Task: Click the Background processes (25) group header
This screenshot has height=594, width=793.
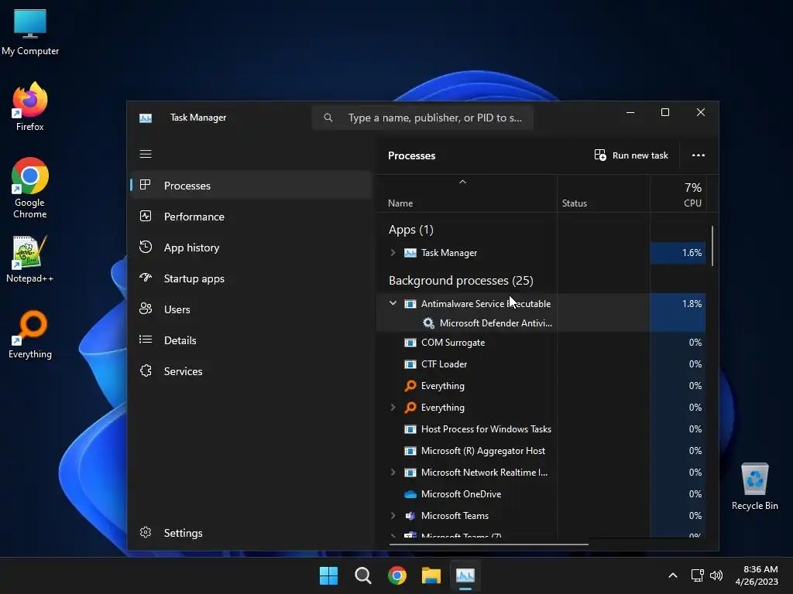Action: pyautogui.click(x=461, y=280)
